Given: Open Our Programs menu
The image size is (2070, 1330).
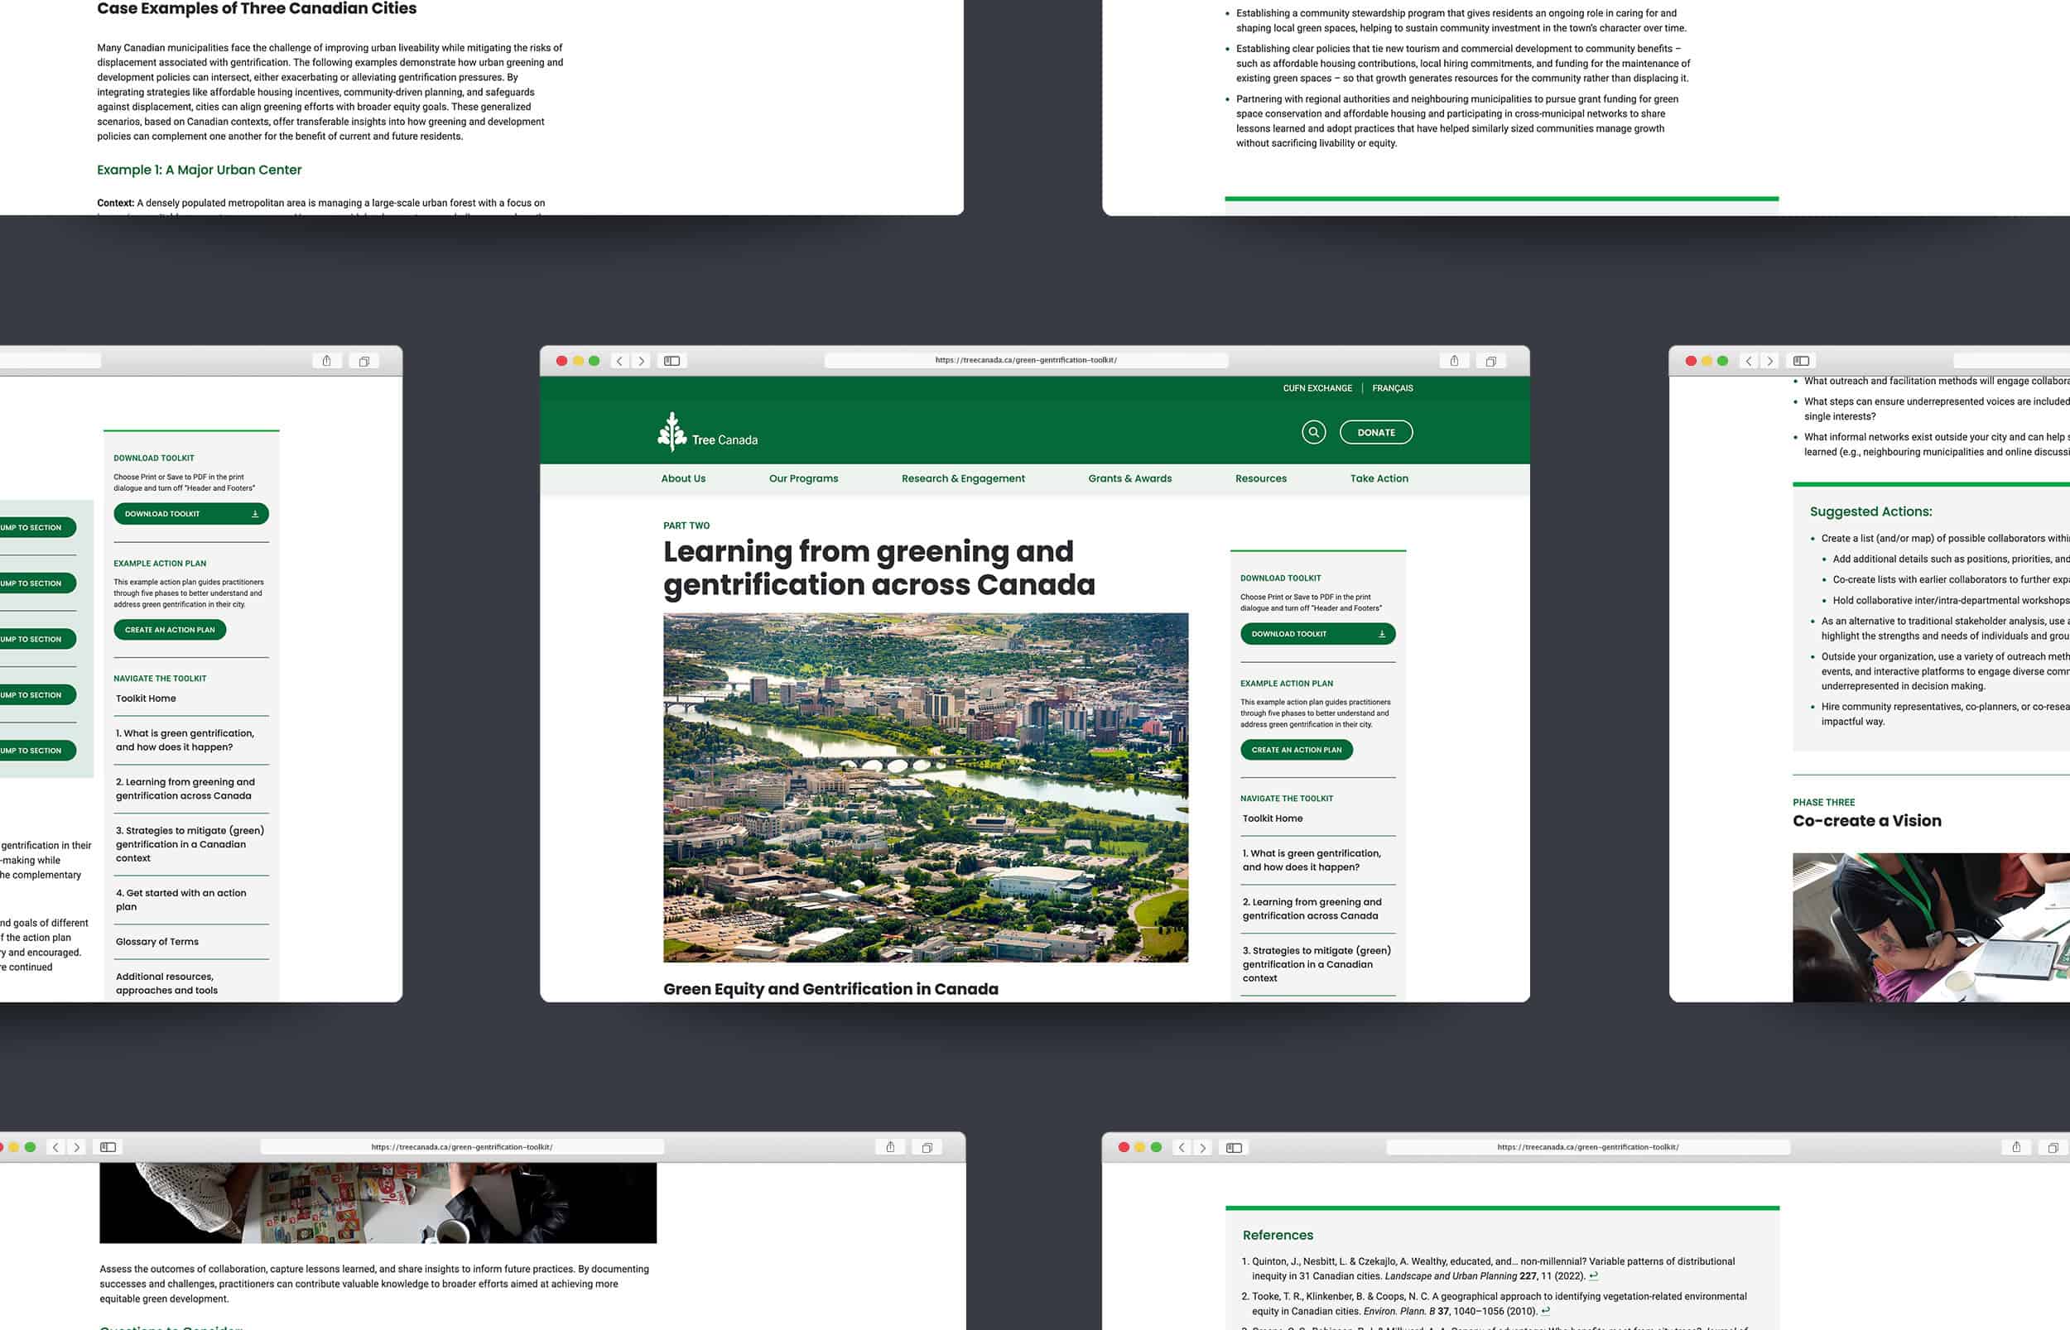Looking at the screenshot, I should pos(803,478).
